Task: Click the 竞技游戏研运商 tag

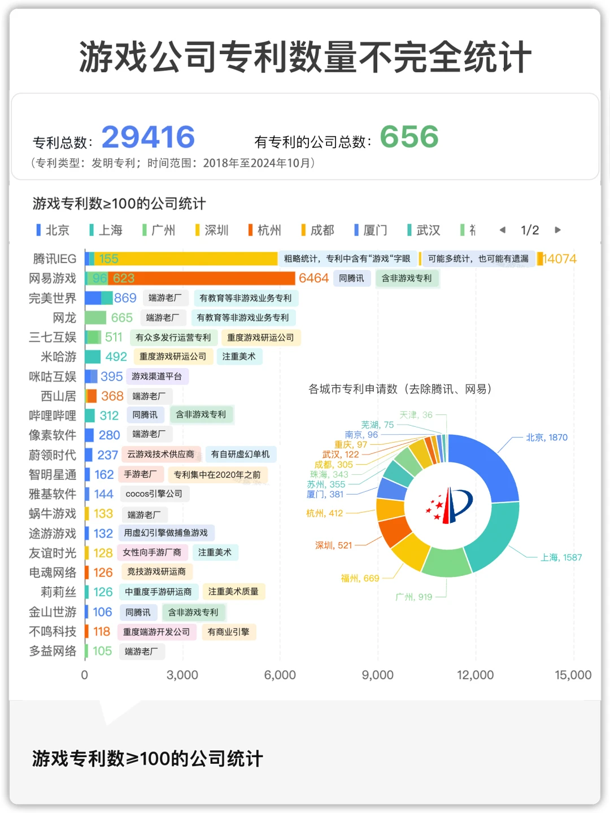Action: coord(157,572)
